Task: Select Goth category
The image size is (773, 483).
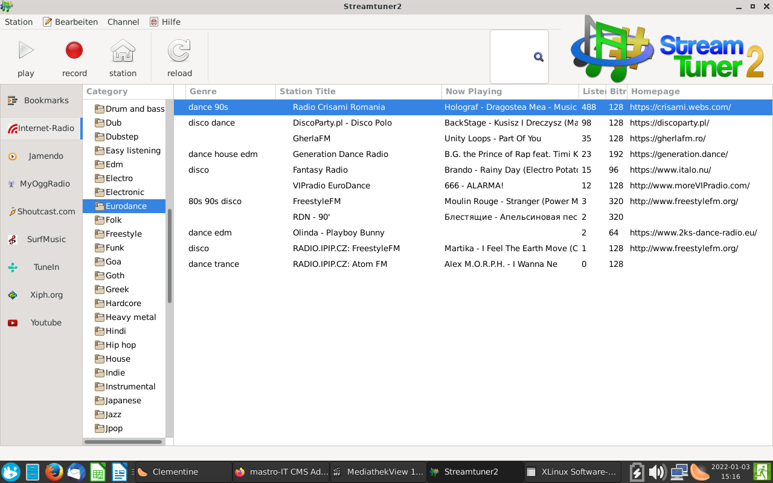Action: [109, 276]
